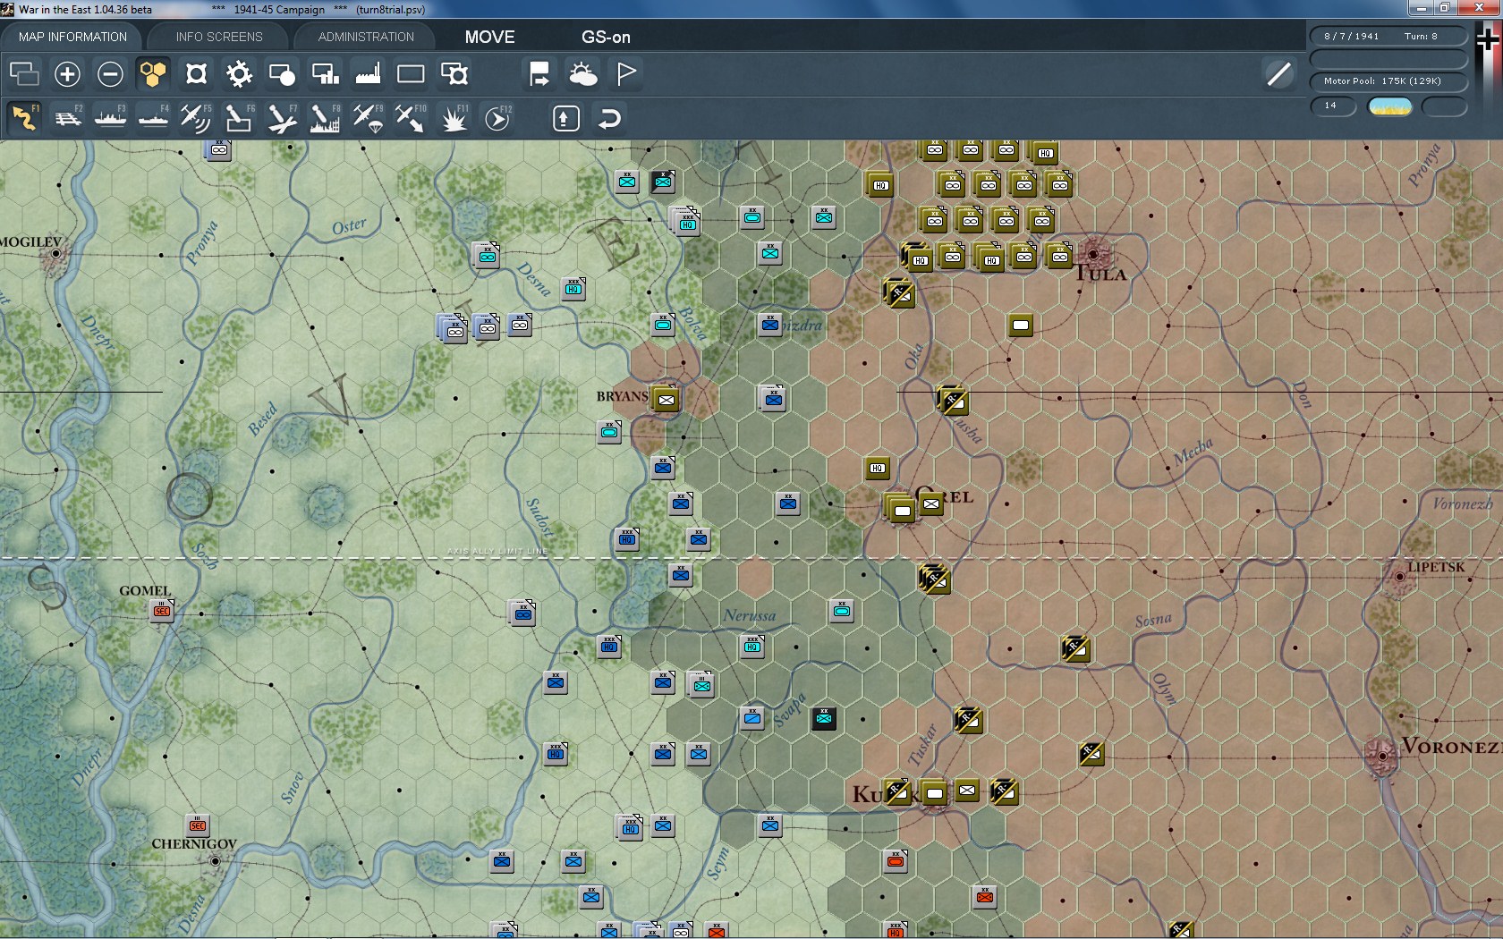This screenshot has height=939, width=1503.
Task: Click the MOVE mode label
Action: click(489, 37)
